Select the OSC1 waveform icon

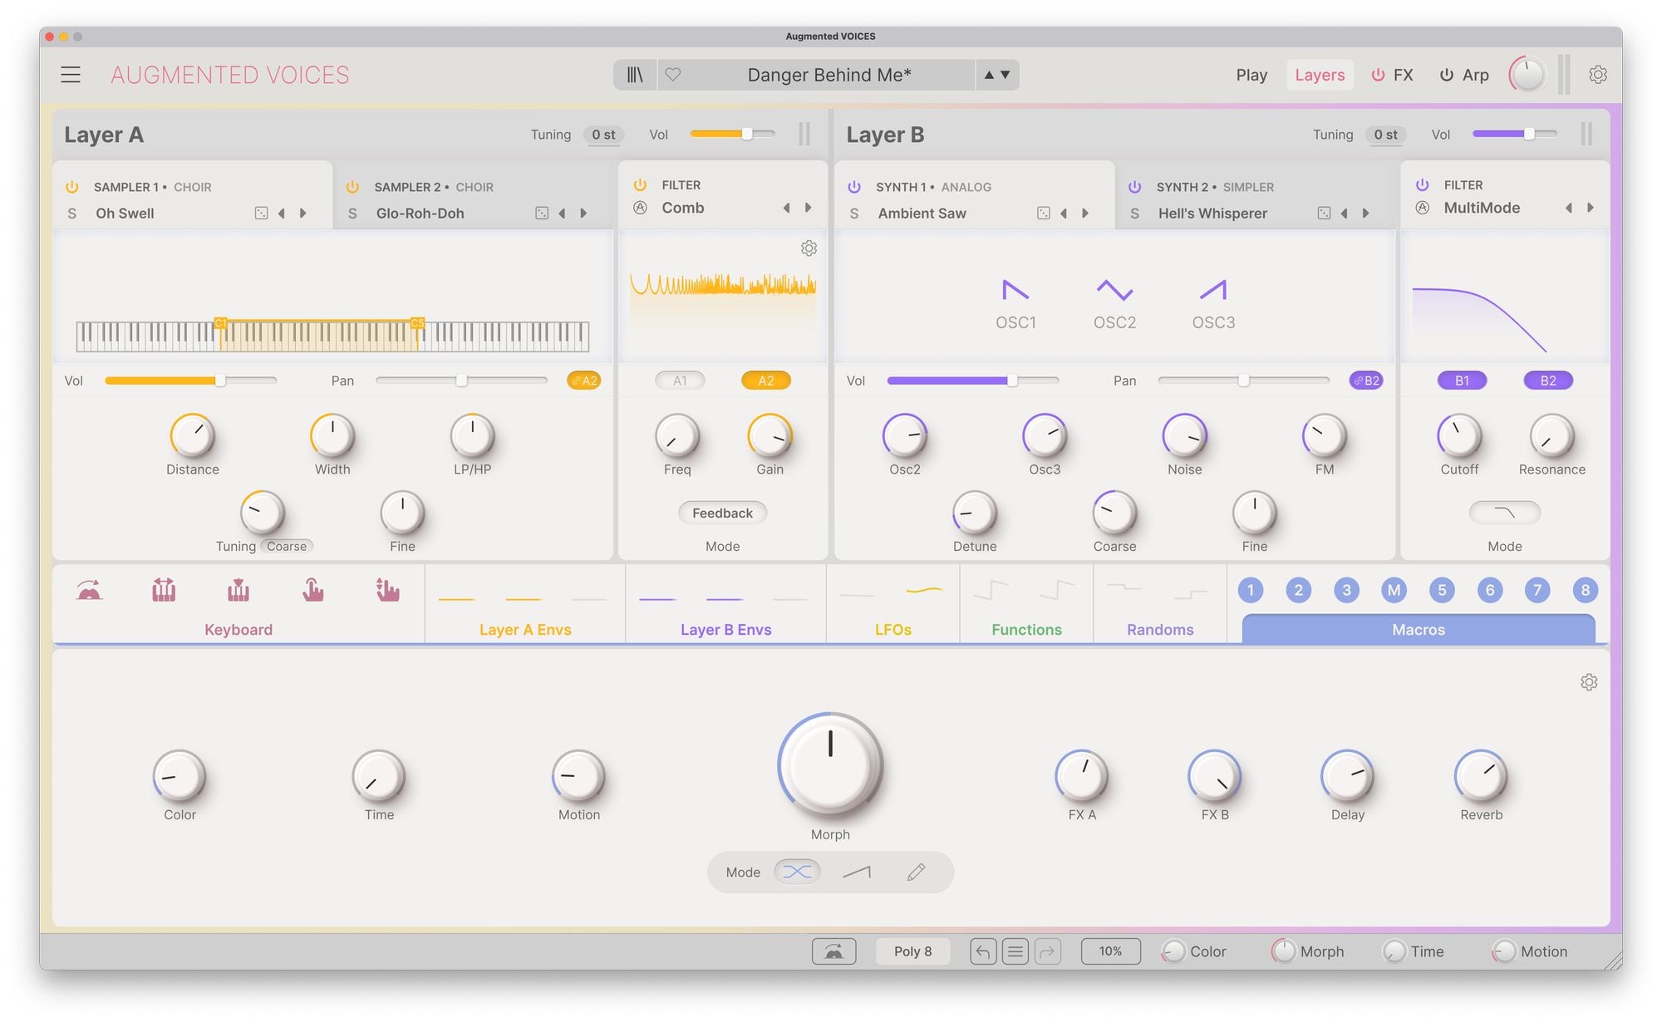[1015, 290]
